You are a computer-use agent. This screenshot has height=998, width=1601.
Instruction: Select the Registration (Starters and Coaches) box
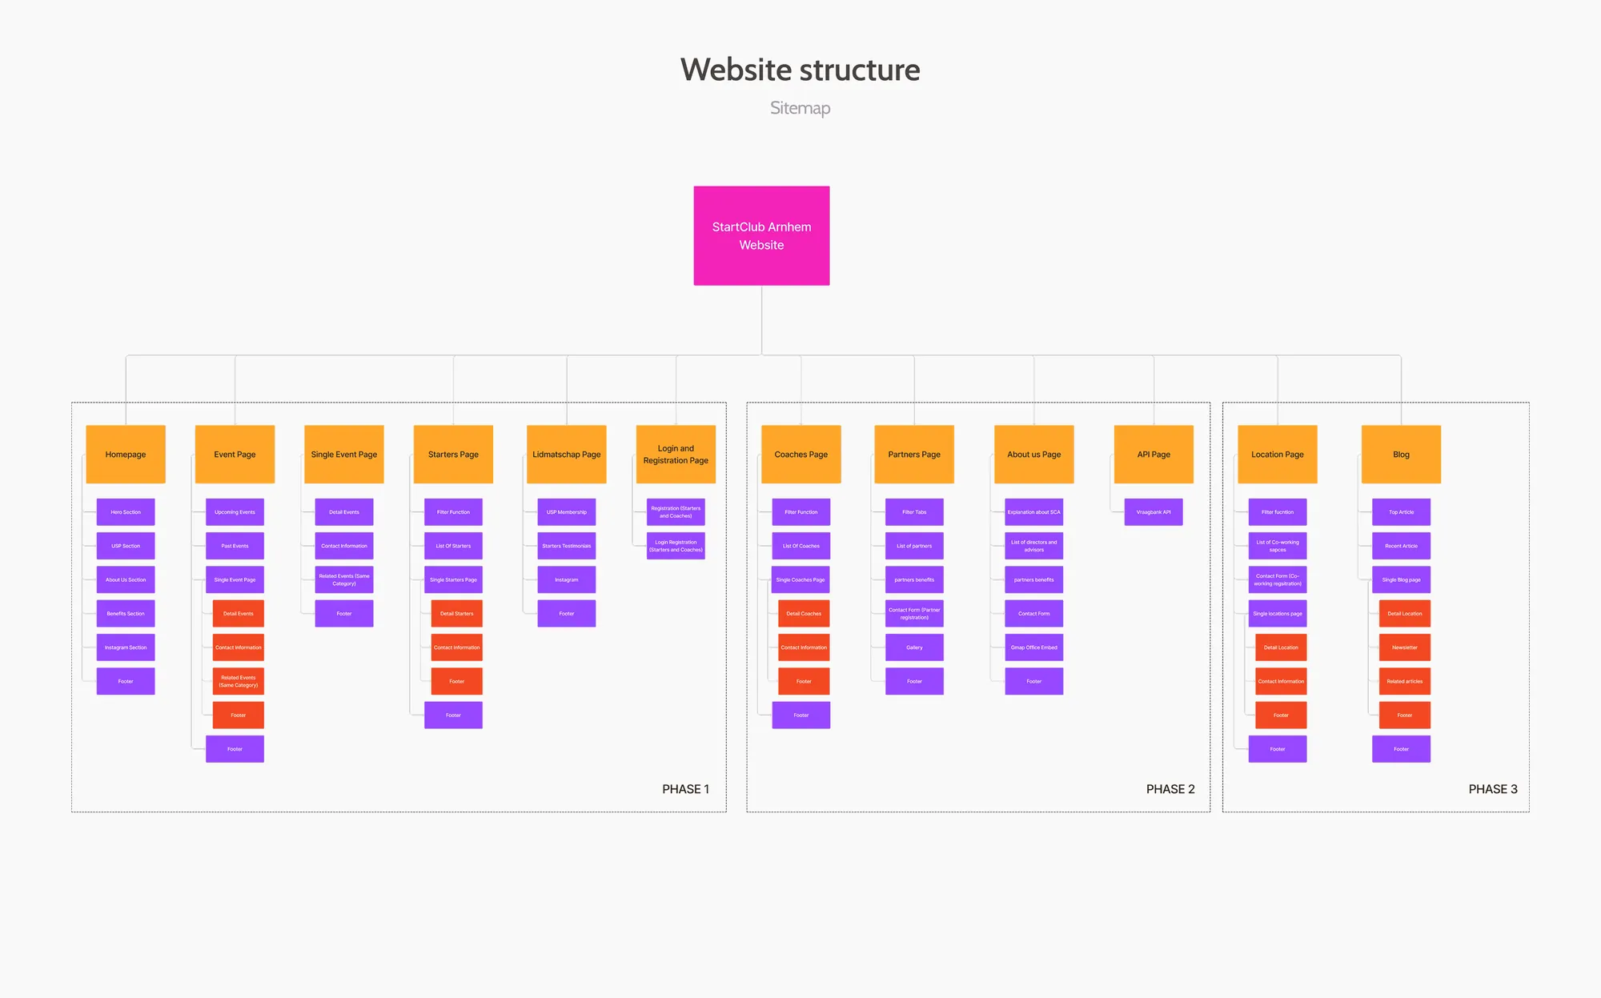(x=676, y=512)
